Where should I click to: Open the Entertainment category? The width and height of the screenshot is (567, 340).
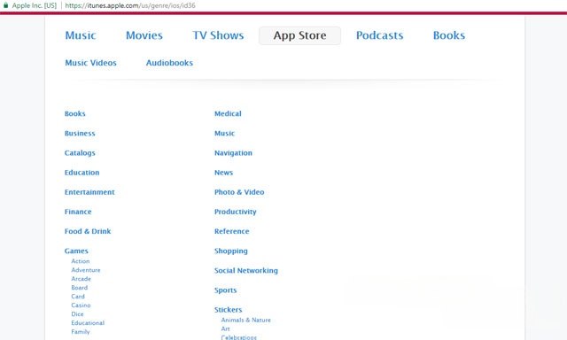click(x=89, y=192)
